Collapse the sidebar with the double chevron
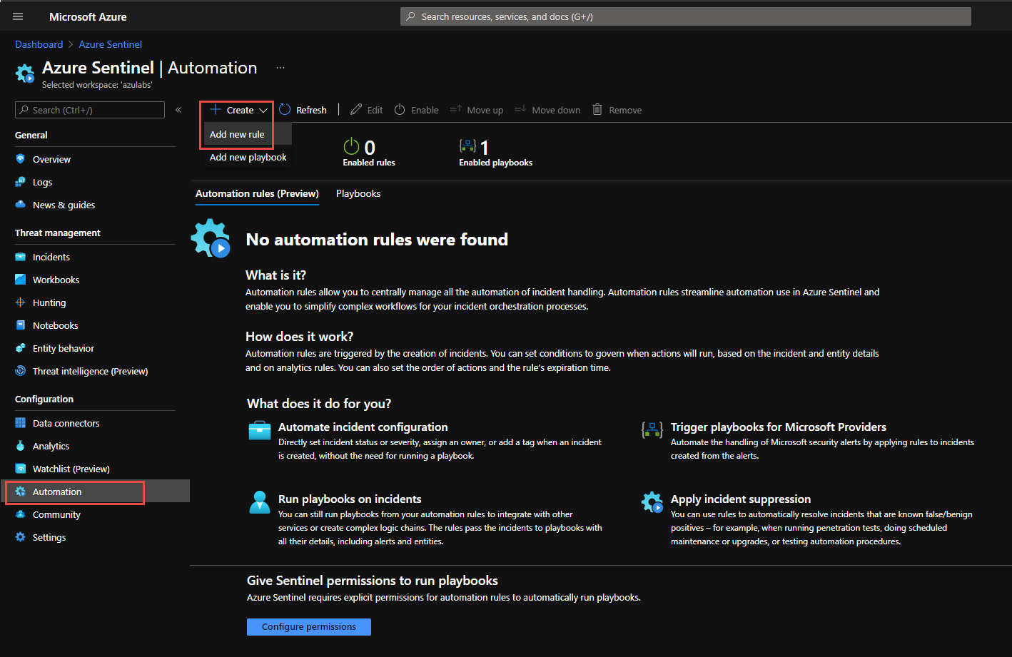 [x=178, y=110]
